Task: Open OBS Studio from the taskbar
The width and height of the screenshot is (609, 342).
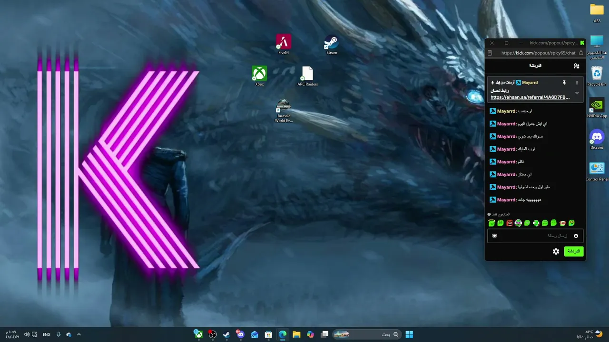Action: [213, 334]
